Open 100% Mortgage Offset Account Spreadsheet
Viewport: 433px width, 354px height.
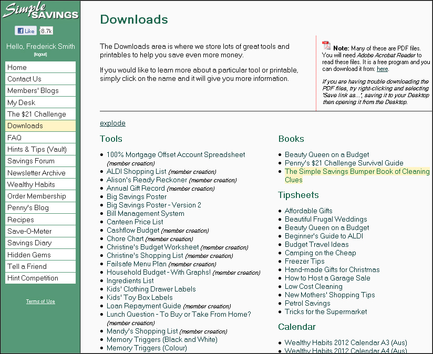click(176, 154)
